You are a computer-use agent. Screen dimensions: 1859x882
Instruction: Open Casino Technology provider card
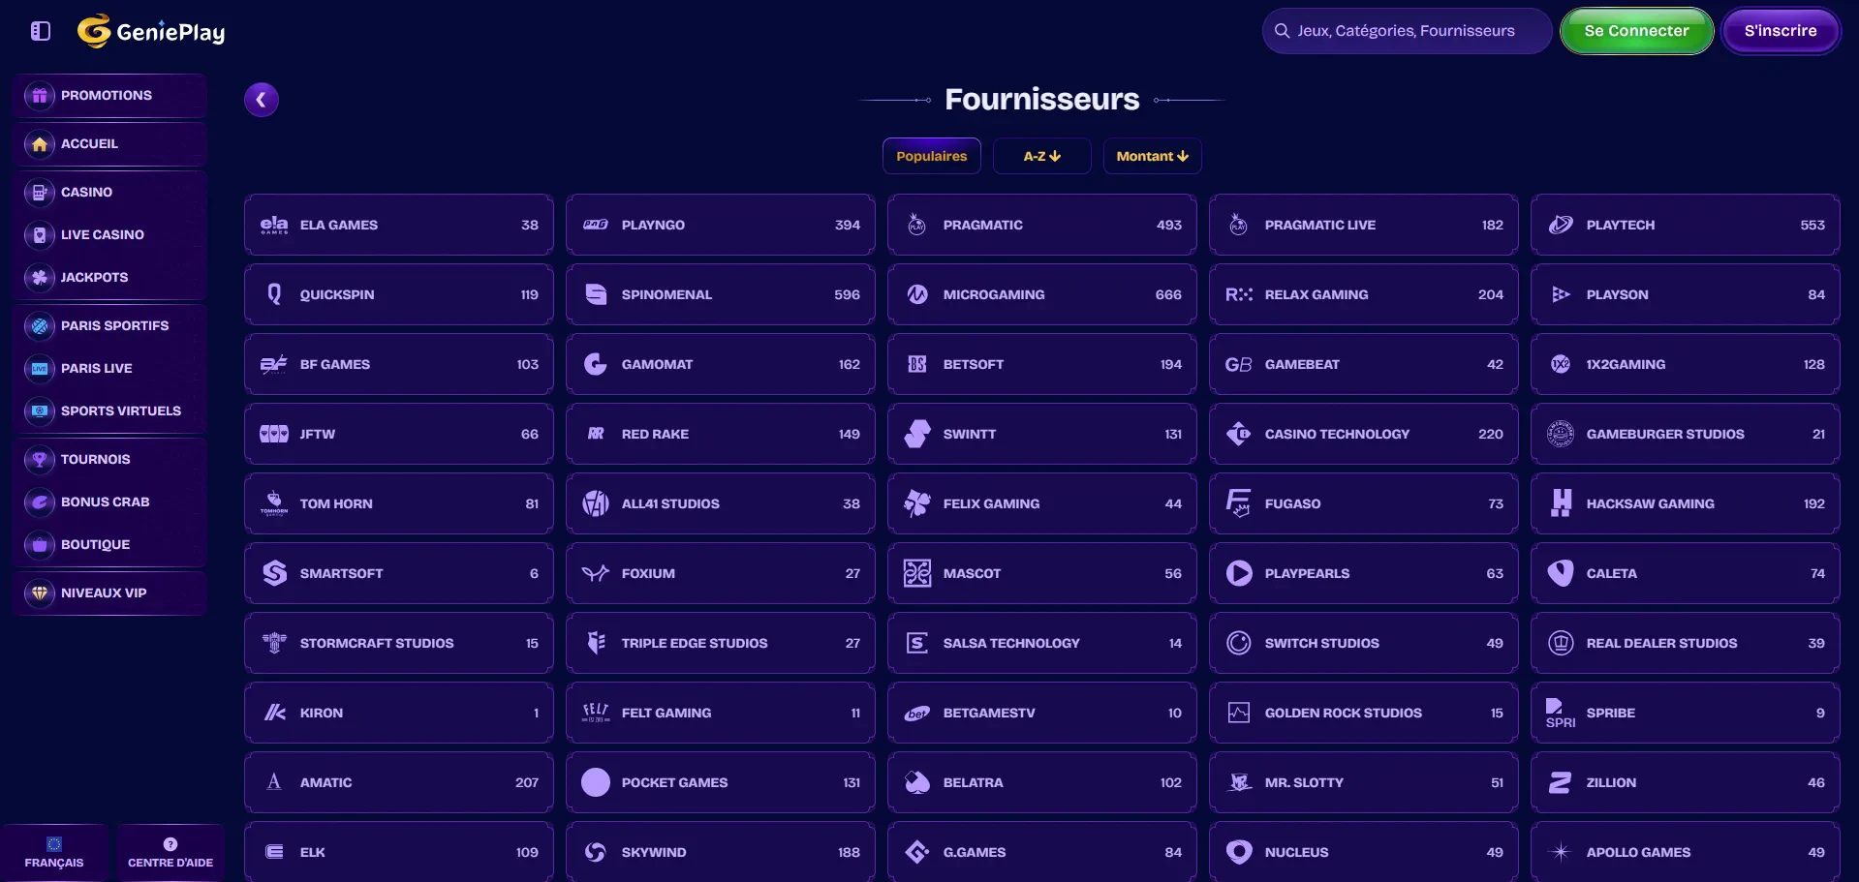point(1364,434)
